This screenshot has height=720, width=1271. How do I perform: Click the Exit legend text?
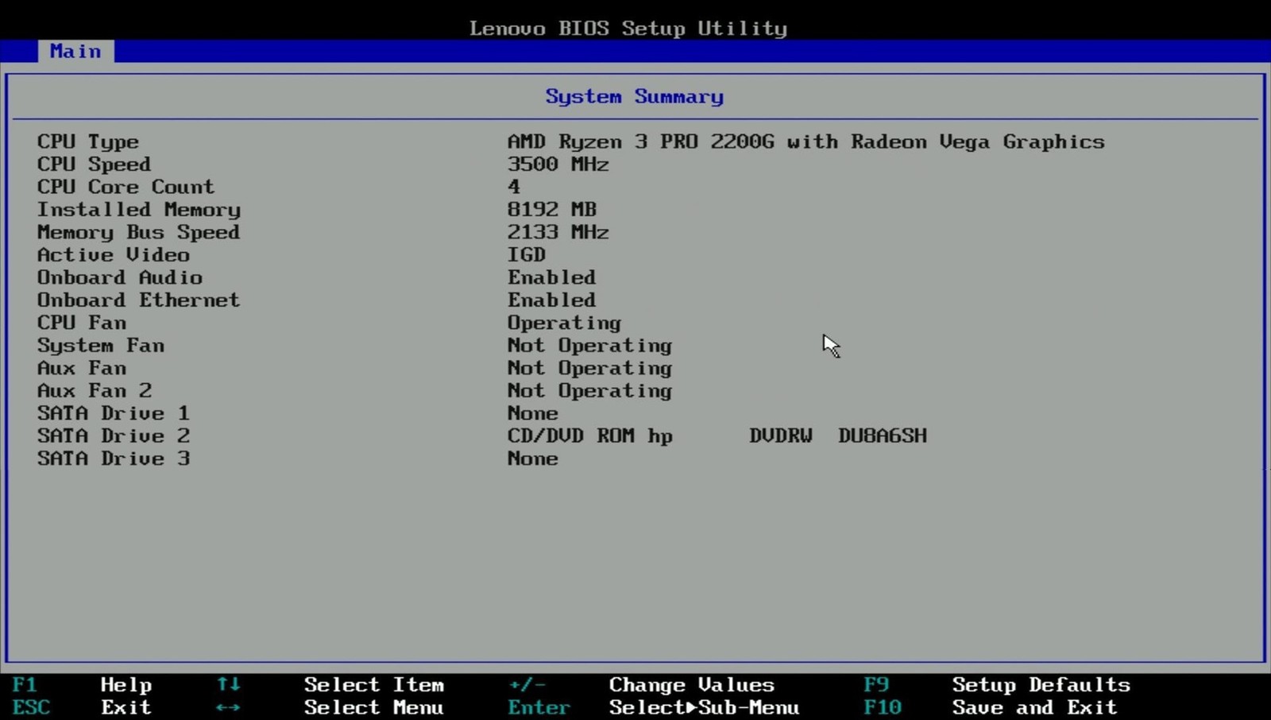pos(126,707)
